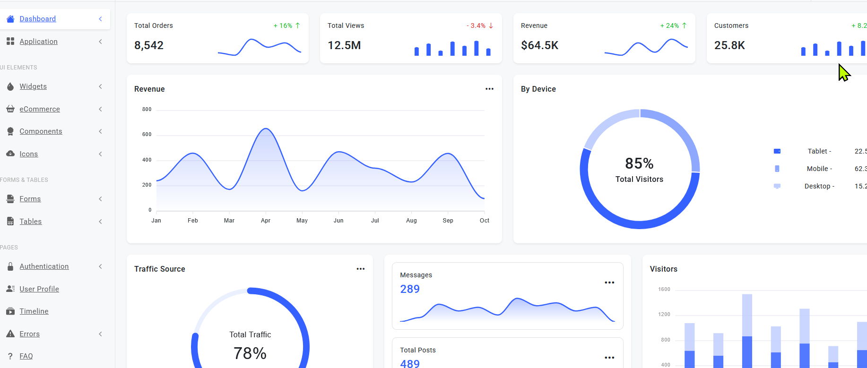This screenshot has height=368, width=867.
Task: Expand the Components submenu chevron
Action: tap(100, 131)
